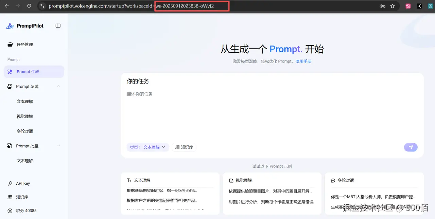Select the Prompt 生成 sidebar icon

tap(10, 71)
